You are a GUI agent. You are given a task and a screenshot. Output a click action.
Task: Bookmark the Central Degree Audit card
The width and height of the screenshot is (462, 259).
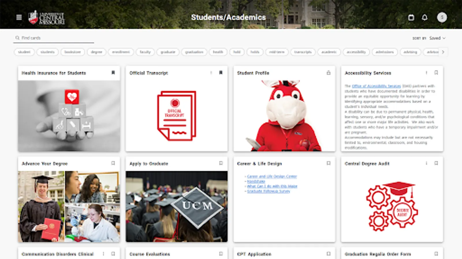(x=436, y=163)
